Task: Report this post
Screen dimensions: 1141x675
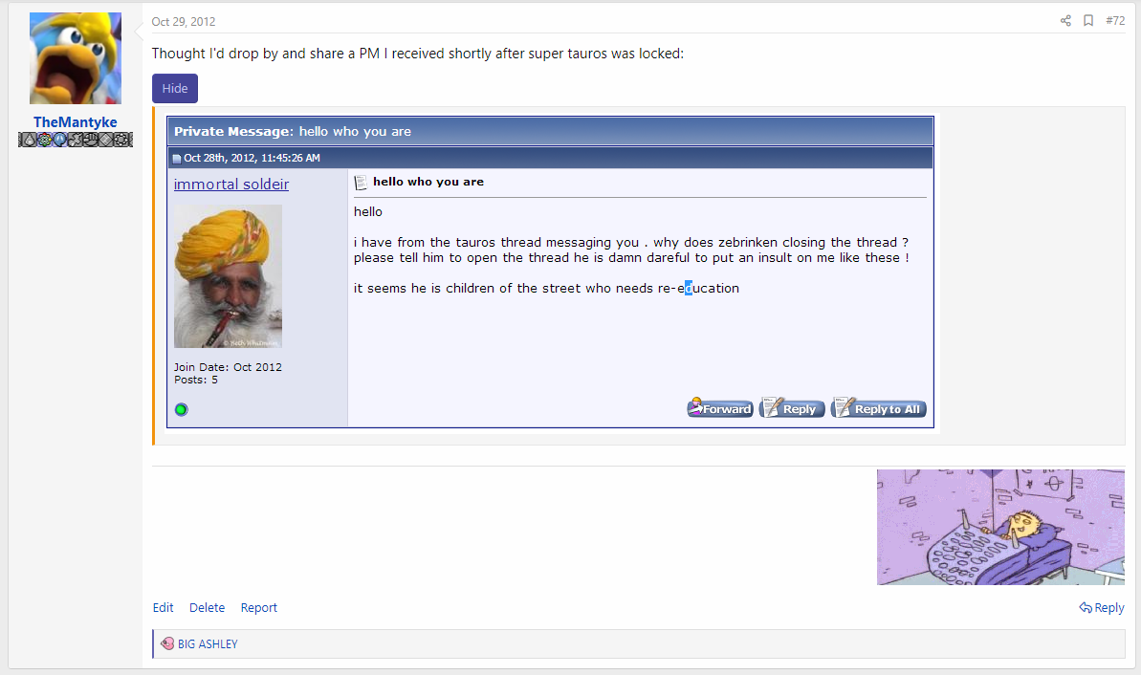Action: (259, 607)
